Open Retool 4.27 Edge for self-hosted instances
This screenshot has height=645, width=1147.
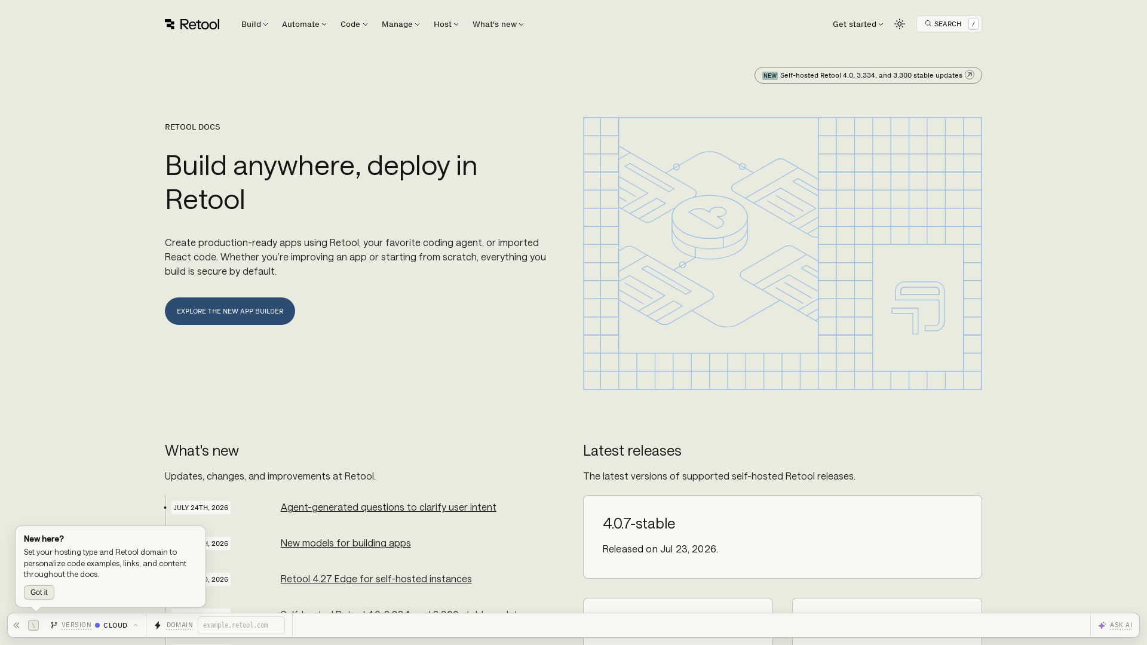pos(376,579)
